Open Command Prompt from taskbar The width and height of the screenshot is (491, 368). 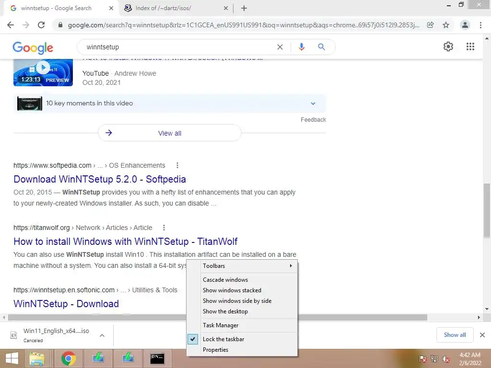pos(157,358)
